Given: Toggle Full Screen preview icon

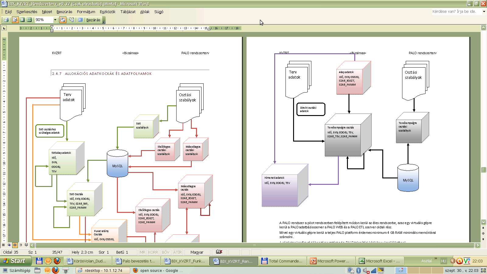Looking at the screenshot, I should 80,20.
